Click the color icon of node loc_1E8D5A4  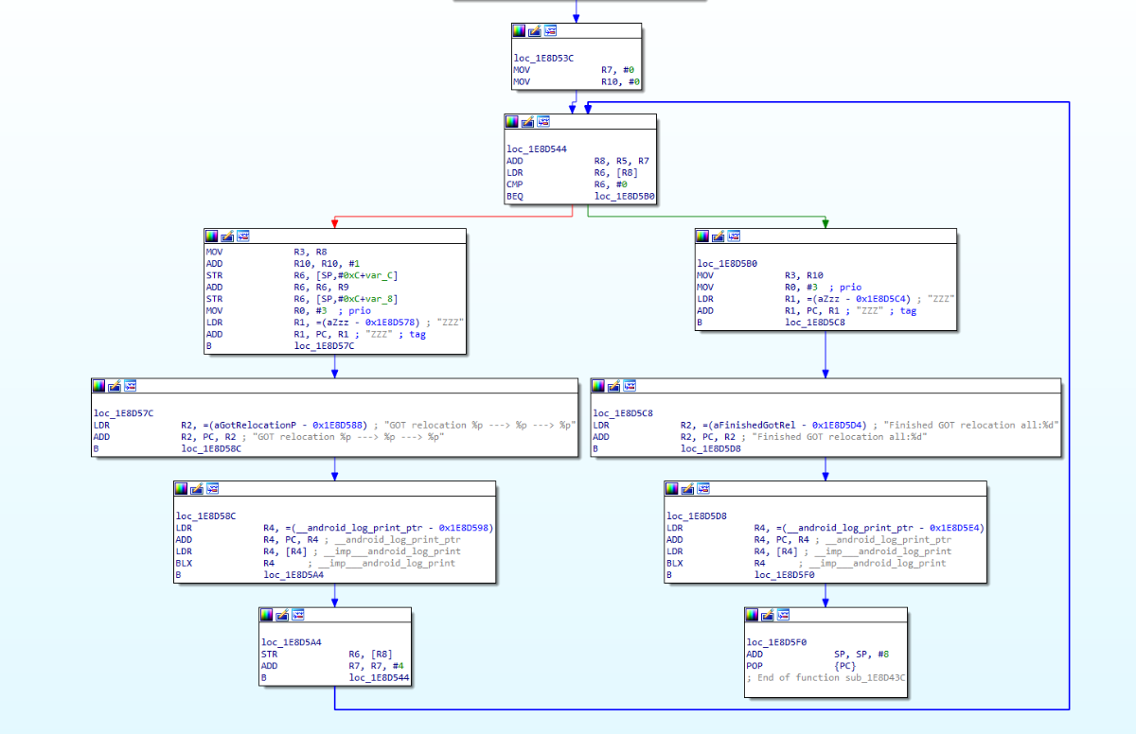(267, 614)
